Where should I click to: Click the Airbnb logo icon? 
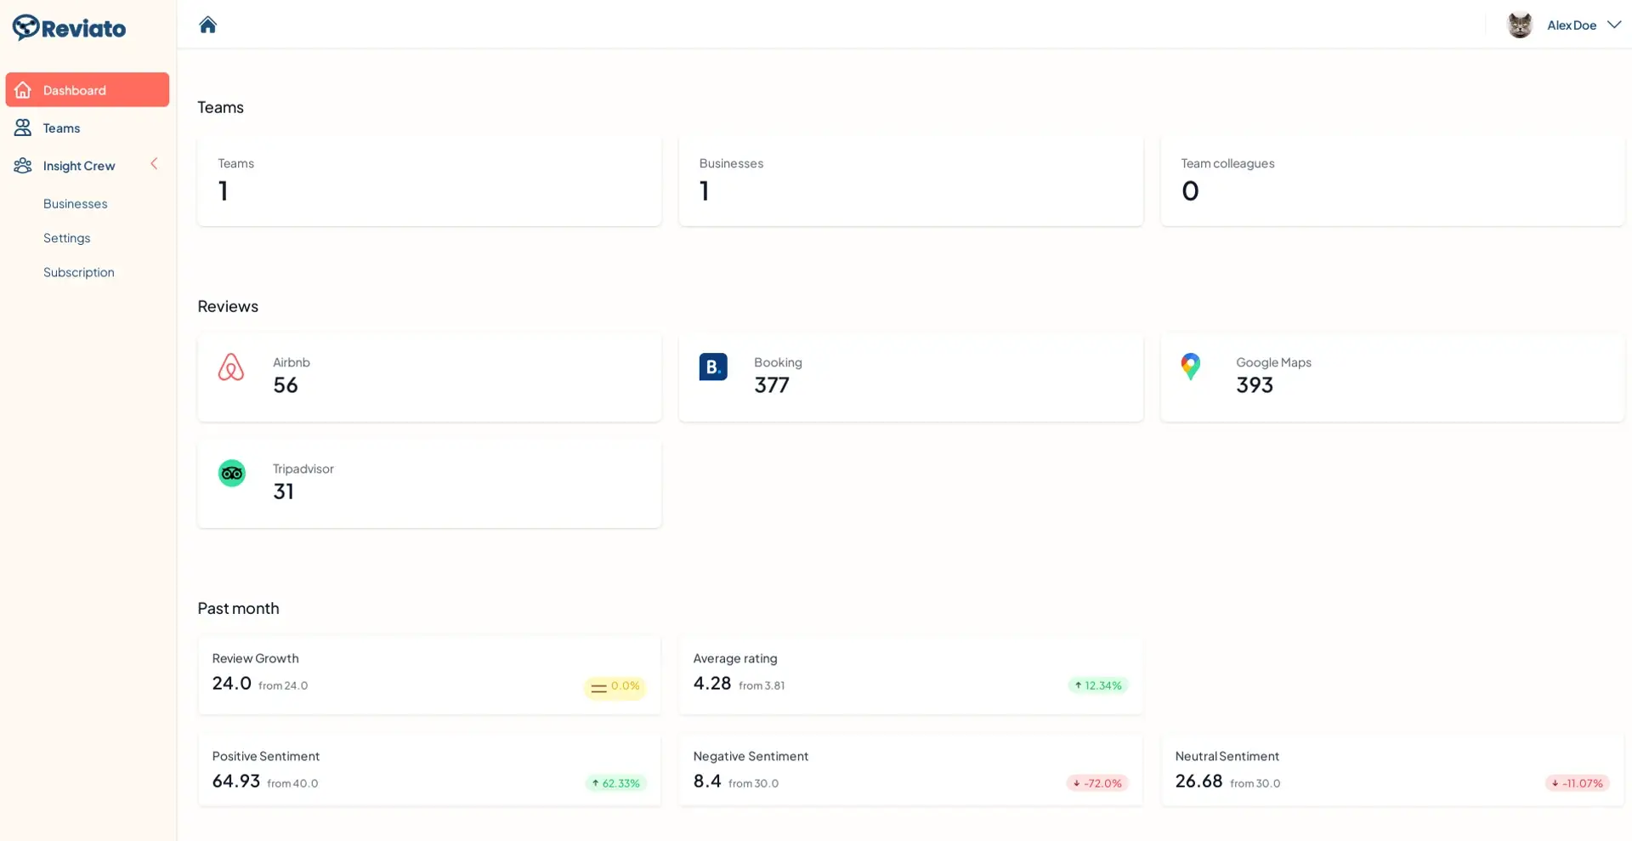pos(231,367)
